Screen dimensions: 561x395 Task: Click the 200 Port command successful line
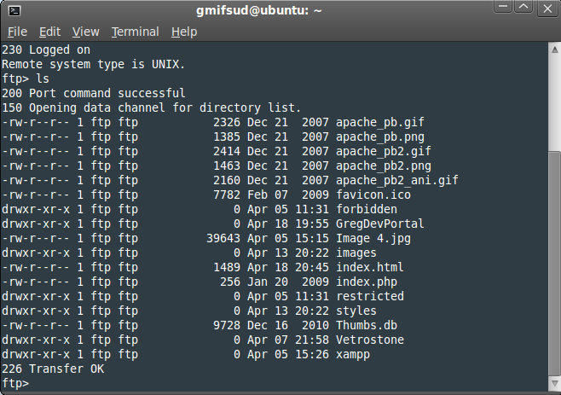click(x=94, y=94)
